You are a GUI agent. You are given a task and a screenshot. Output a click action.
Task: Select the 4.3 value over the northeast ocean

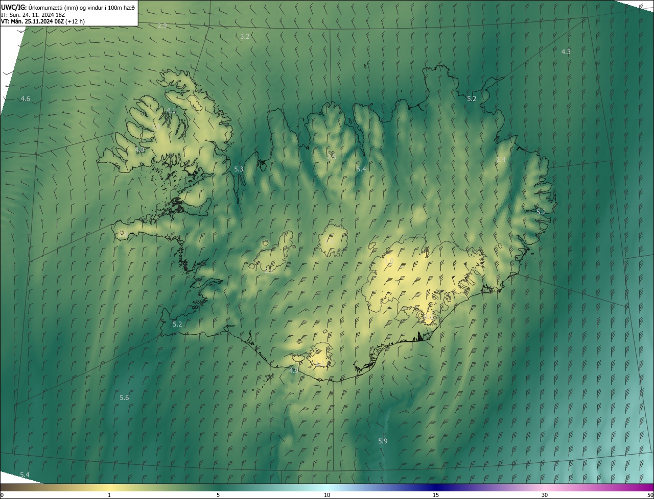pos(566,52)
